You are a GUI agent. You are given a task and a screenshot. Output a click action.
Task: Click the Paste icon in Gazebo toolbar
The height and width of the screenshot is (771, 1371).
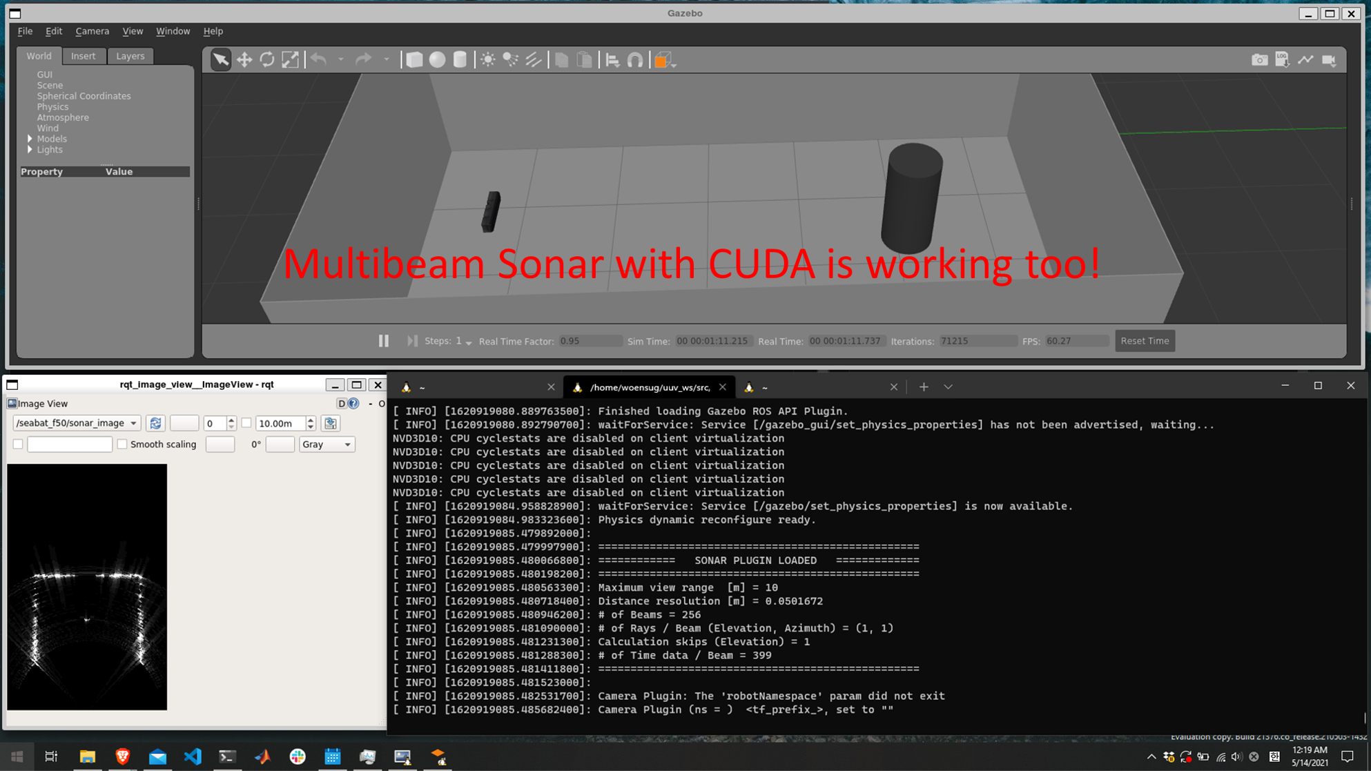tap(584, 60)
